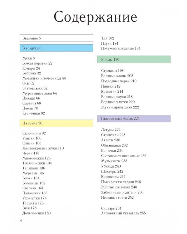187x234 pixels.
Task: Select 'Муравьи 146' in contents
Action: point(33,173)
